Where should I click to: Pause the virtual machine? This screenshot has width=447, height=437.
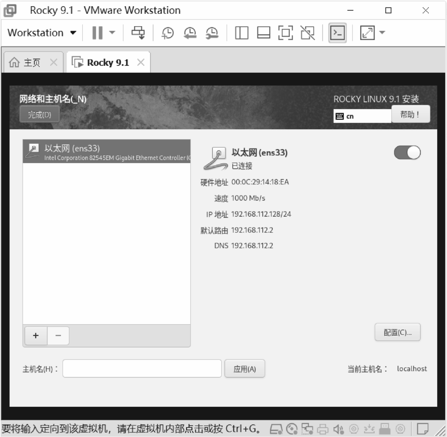[97, 33]
